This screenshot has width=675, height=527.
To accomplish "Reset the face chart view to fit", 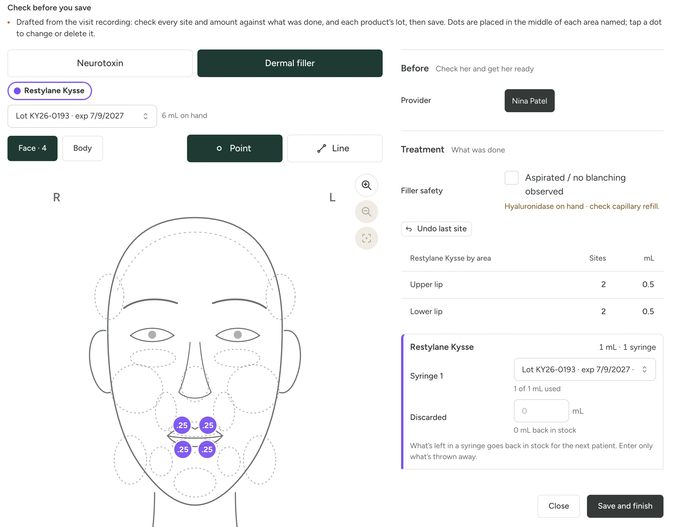I will click(366, 238).
